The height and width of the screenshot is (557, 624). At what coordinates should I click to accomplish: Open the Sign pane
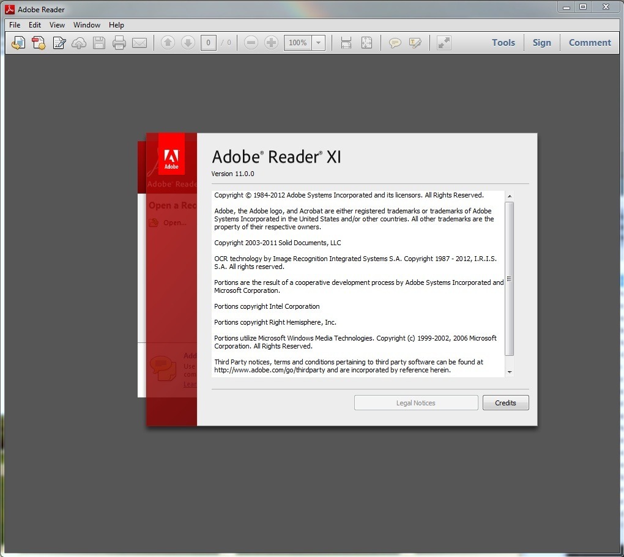click(x=541, y=43)
